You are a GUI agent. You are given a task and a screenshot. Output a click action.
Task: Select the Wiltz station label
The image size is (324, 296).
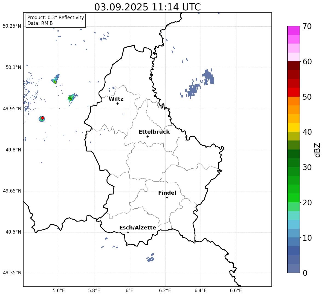click(x=116, y=99)
